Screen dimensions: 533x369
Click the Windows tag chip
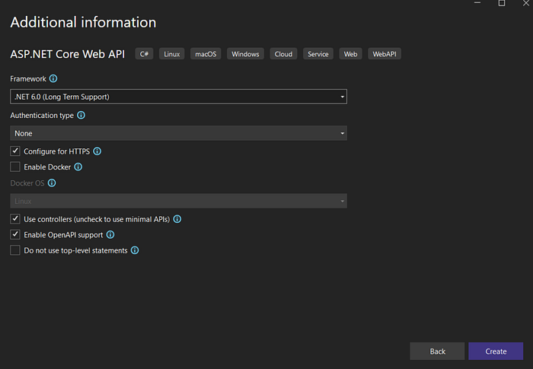pos(245,54)
